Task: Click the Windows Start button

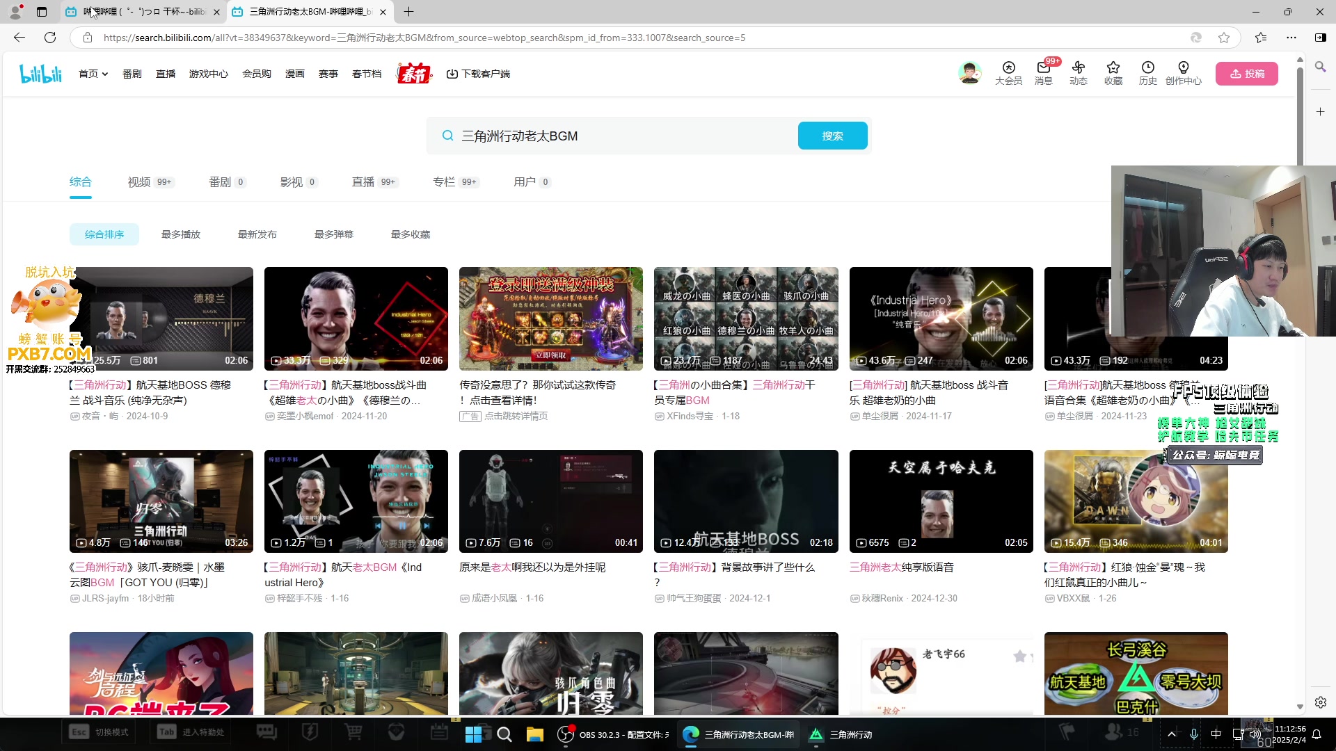Action: pyautogui.click(x=473, y=734)
